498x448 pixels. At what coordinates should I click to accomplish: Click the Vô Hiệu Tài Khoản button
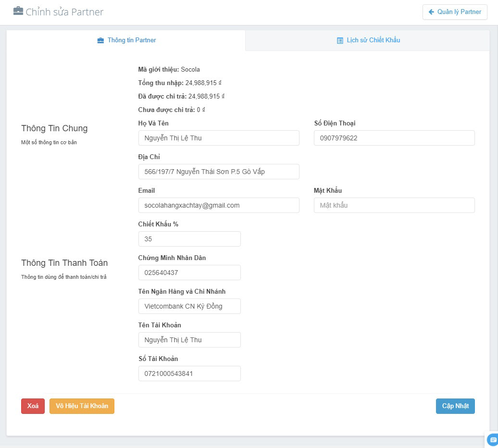pos(82,406)
